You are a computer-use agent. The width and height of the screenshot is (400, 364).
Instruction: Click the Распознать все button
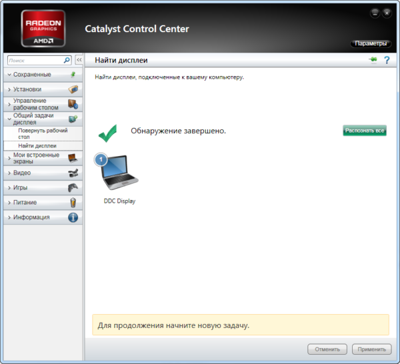[365, 131]
